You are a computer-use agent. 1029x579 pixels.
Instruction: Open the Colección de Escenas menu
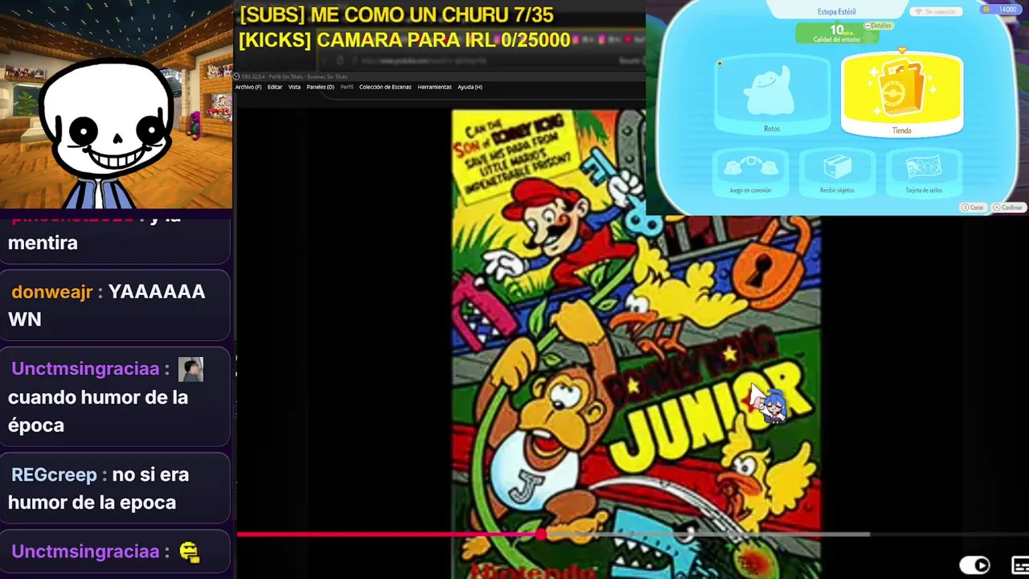(x=385, y=87)
